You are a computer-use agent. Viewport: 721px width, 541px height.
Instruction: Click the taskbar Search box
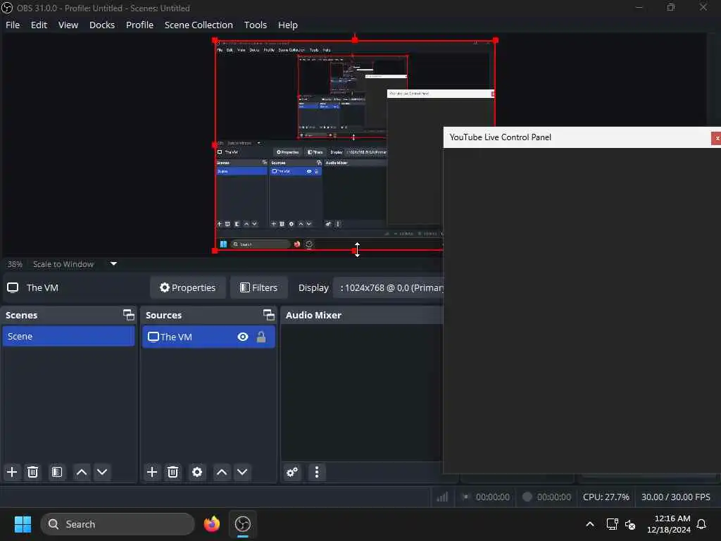point(118,524)
